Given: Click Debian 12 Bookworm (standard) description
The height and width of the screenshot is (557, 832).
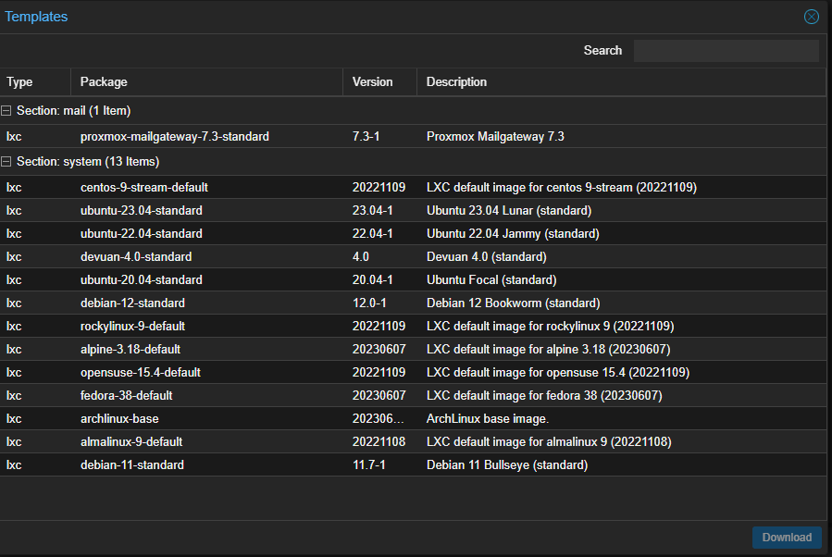Looking at the screenshot, I should click(514, 303).
